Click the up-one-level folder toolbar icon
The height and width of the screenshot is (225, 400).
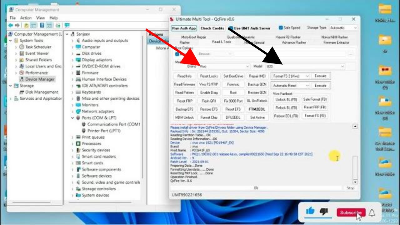[x=27, y=25]
